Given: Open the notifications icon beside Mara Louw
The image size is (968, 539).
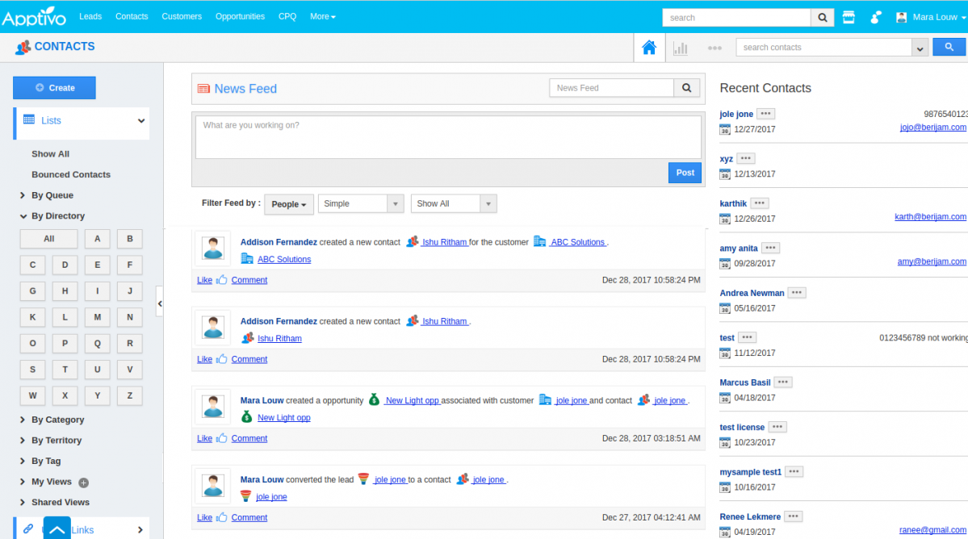Looking at the screenshot, I should (x=875, y=17).
